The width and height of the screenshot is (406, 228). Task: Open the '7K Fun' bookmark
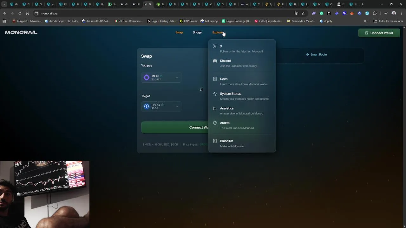[x=128, y=21]
